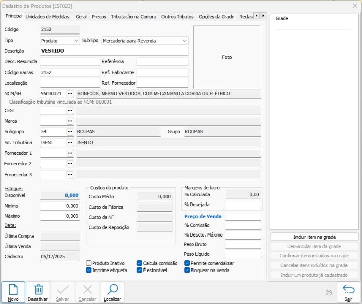Screen dimensions: 362x304
Task: Click the Novo document icon
Action: pos(13,290)
